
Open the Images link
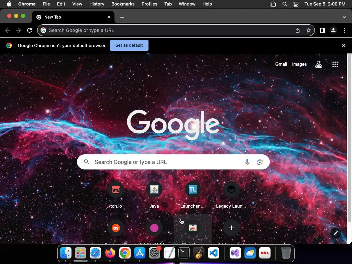[x=299, y=64]
